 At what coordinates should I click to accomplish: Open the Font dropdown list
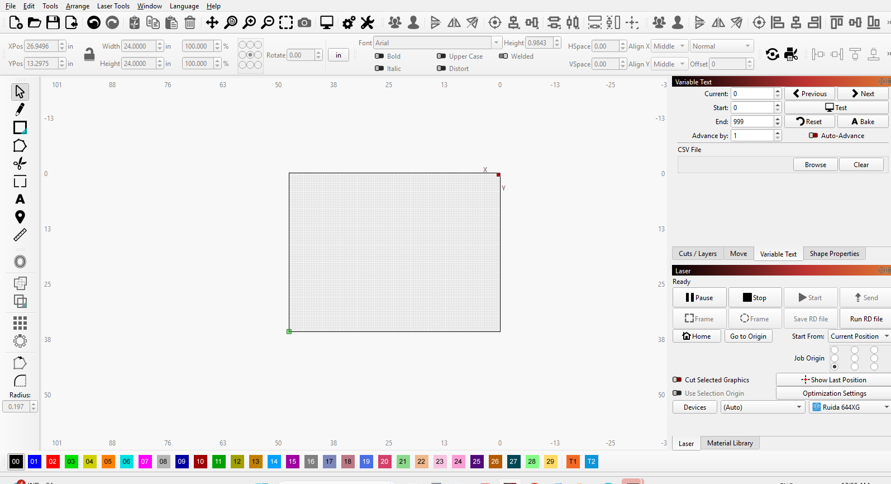[x=495, y=43]
